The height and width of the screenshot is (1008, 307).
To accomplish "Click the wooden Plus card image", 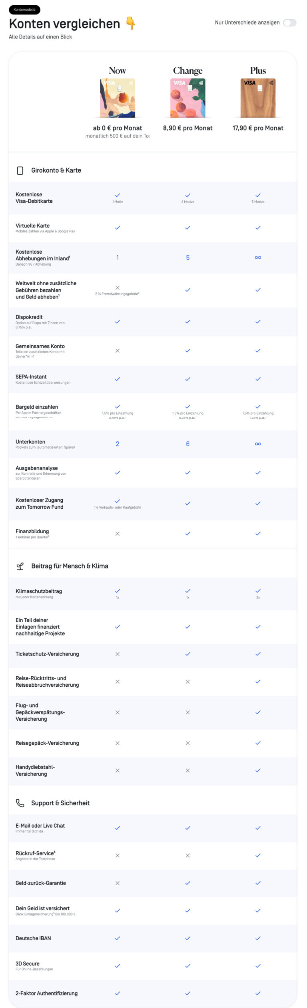I will click(x=258, y=98).
